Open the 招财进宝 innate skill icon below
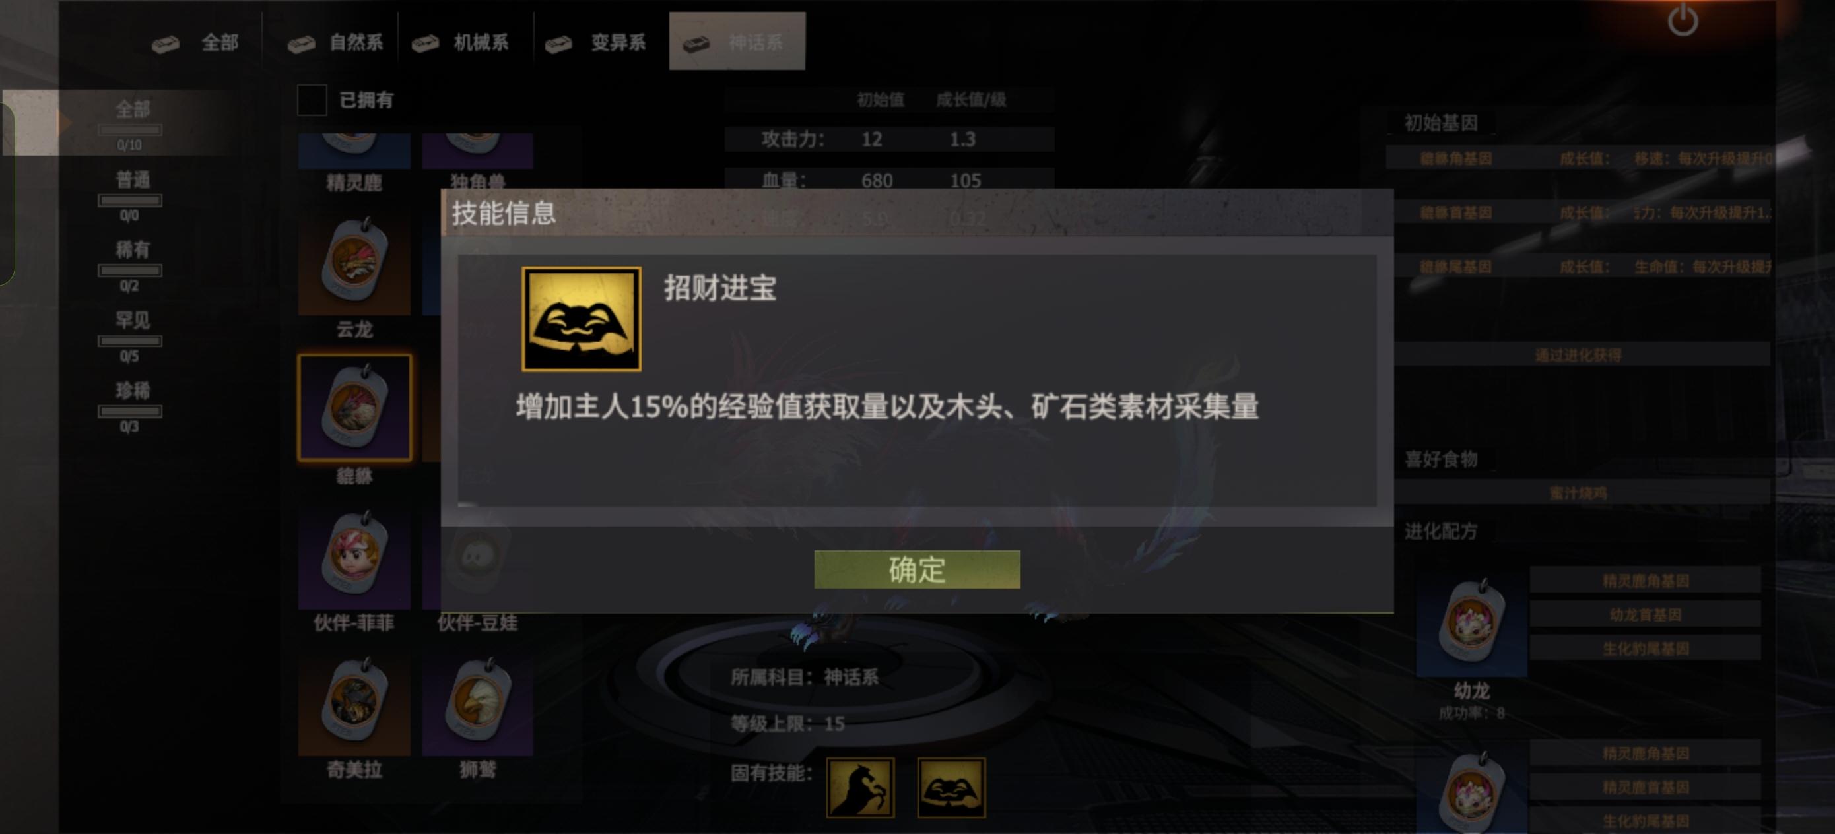 pos(951,787)
